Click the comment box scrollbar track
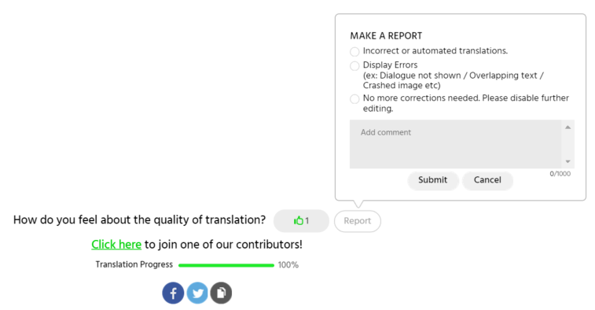Image resolution: width=595 pixels, height=310 pixels. (567, 144)
